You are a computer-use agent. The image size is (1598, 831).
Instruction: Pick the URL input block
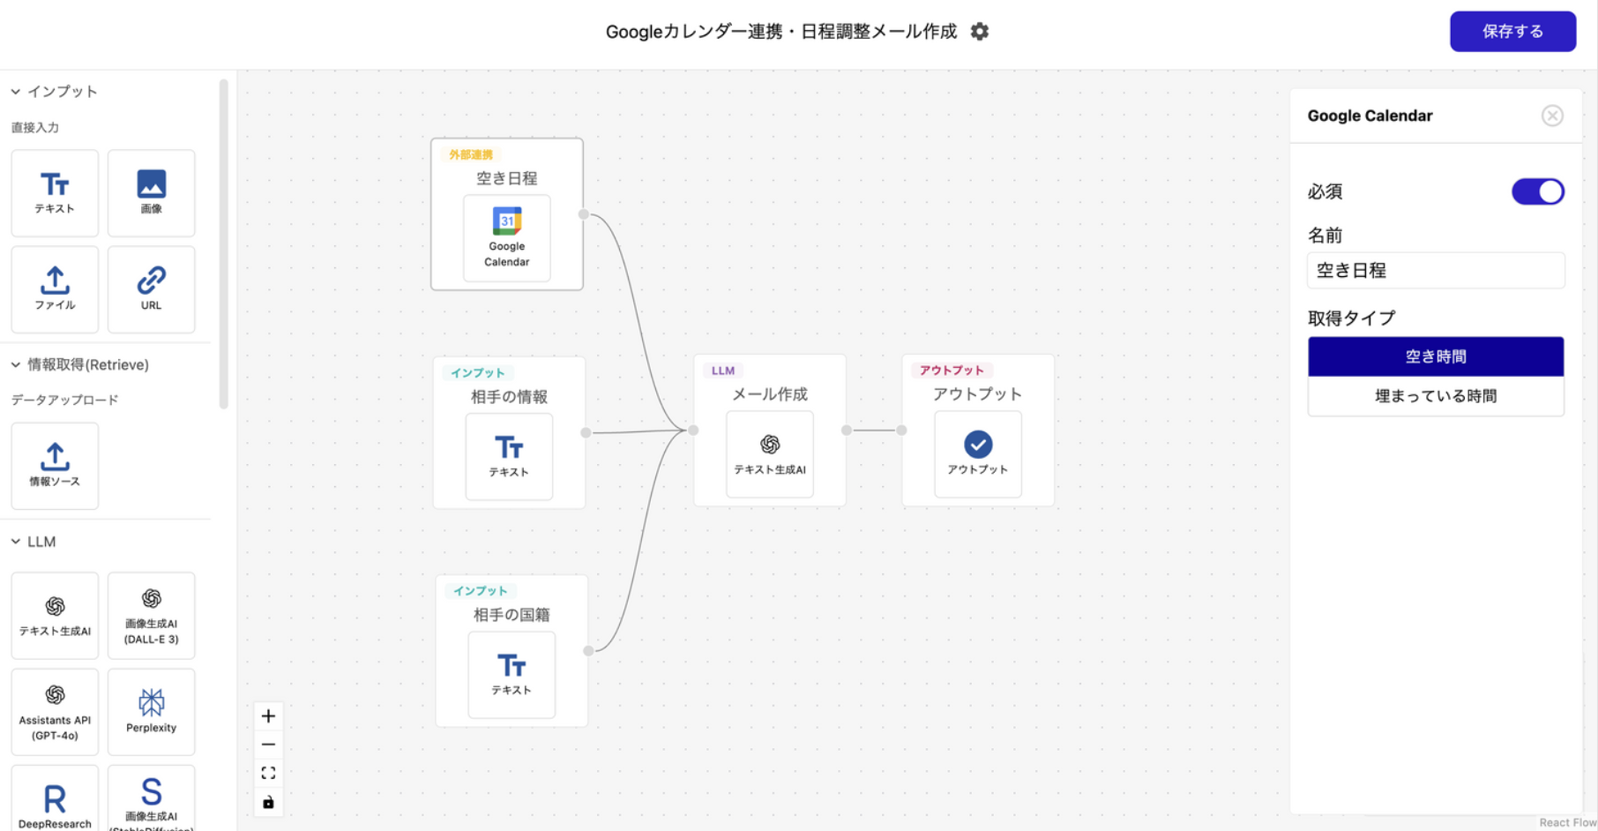point(151,289)
